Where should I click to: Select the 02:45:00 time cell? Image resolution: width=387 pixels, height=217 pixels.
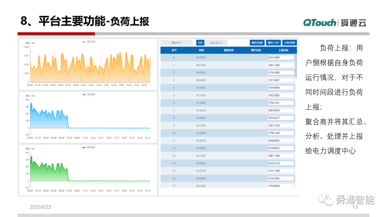pyautogui.click(x=201, y=141)
